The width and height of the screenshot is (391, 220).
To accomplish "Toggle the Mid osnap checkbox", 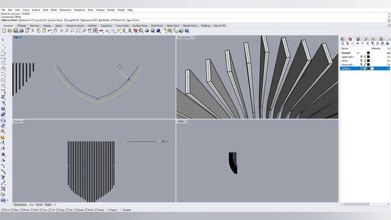I will (x=32, y=210).
